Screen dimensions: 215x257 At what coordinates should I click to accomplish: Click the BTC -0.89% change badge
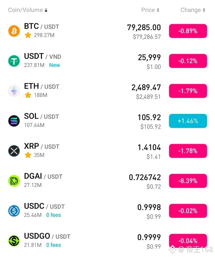coord(188,31)
